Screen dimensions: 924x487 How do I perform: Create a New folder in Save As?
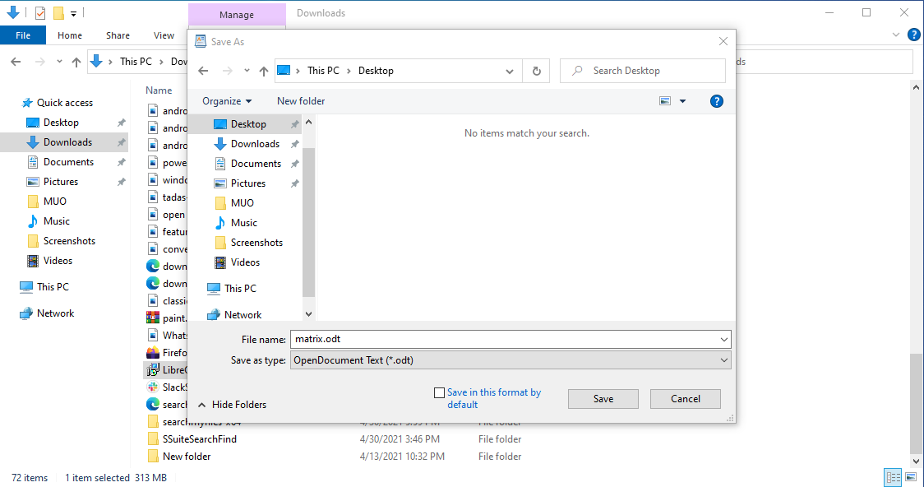[301, 101]
